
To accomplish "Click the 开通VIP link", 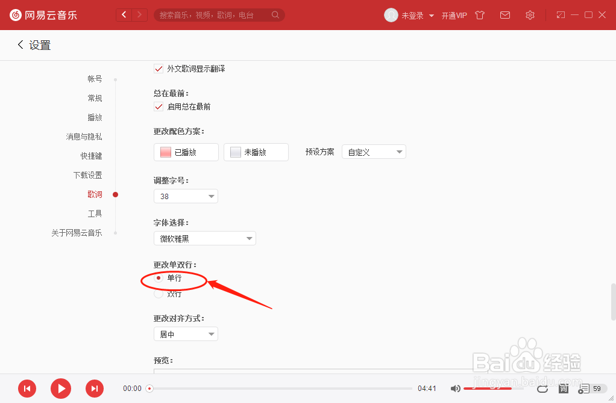I will coord(454,15).
